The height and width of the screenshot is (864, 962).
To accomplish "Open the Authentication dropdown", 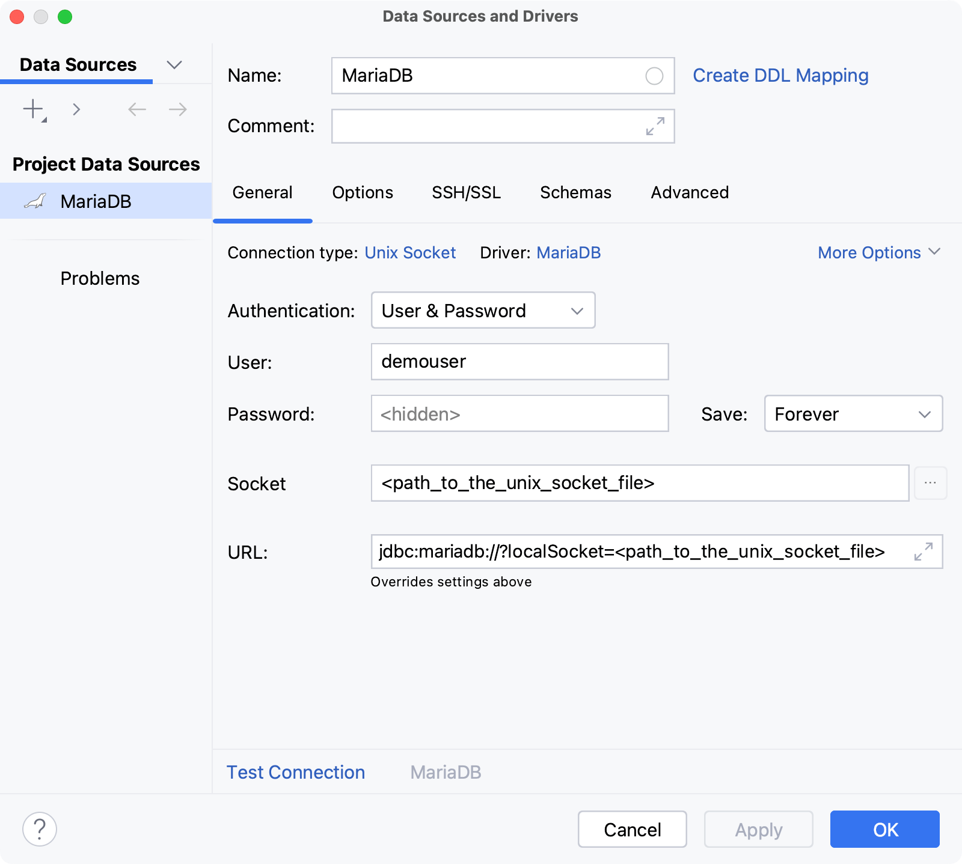I will point(482,310).
